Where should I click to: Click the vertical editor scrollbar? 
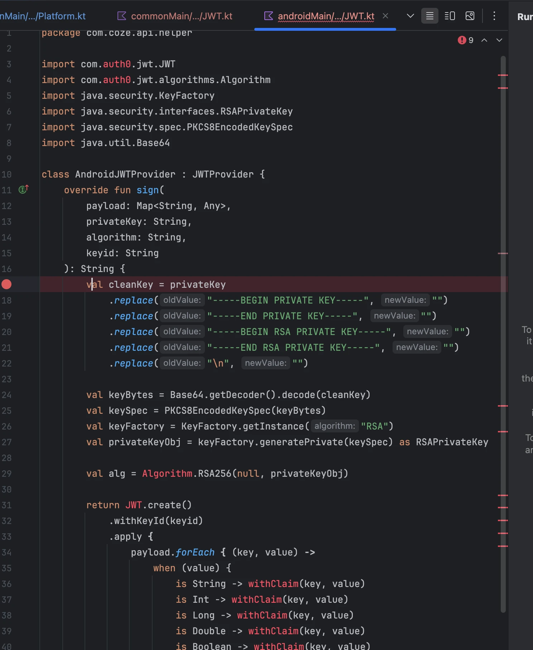click(503, 322)
